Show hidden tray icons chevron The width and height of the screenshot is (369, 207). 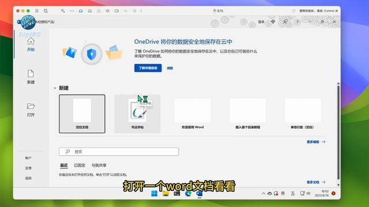point(263,194)
